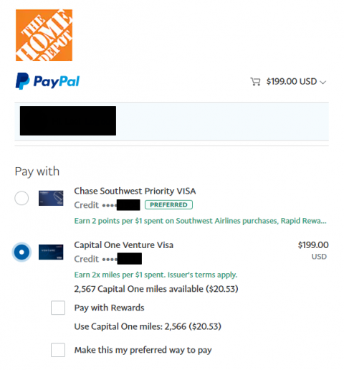Click the chevron next to cart total

click(x=323, y=82)
